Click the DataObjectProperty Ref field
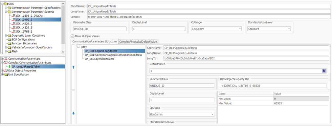The image size is (332, 126). [273, 86]
